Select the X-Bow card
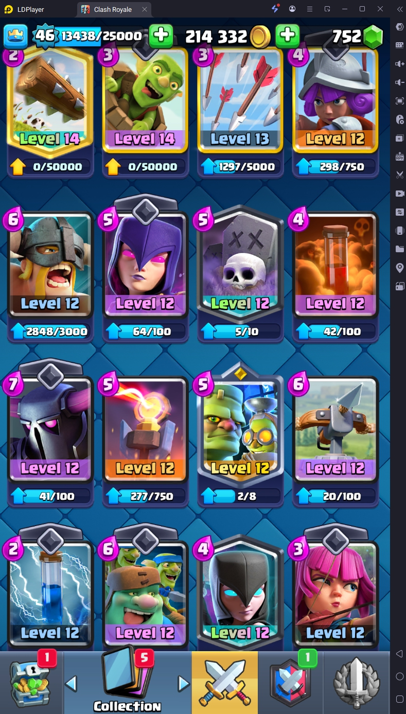Viewport: 406px width, 714px height. tap(335, 428)
